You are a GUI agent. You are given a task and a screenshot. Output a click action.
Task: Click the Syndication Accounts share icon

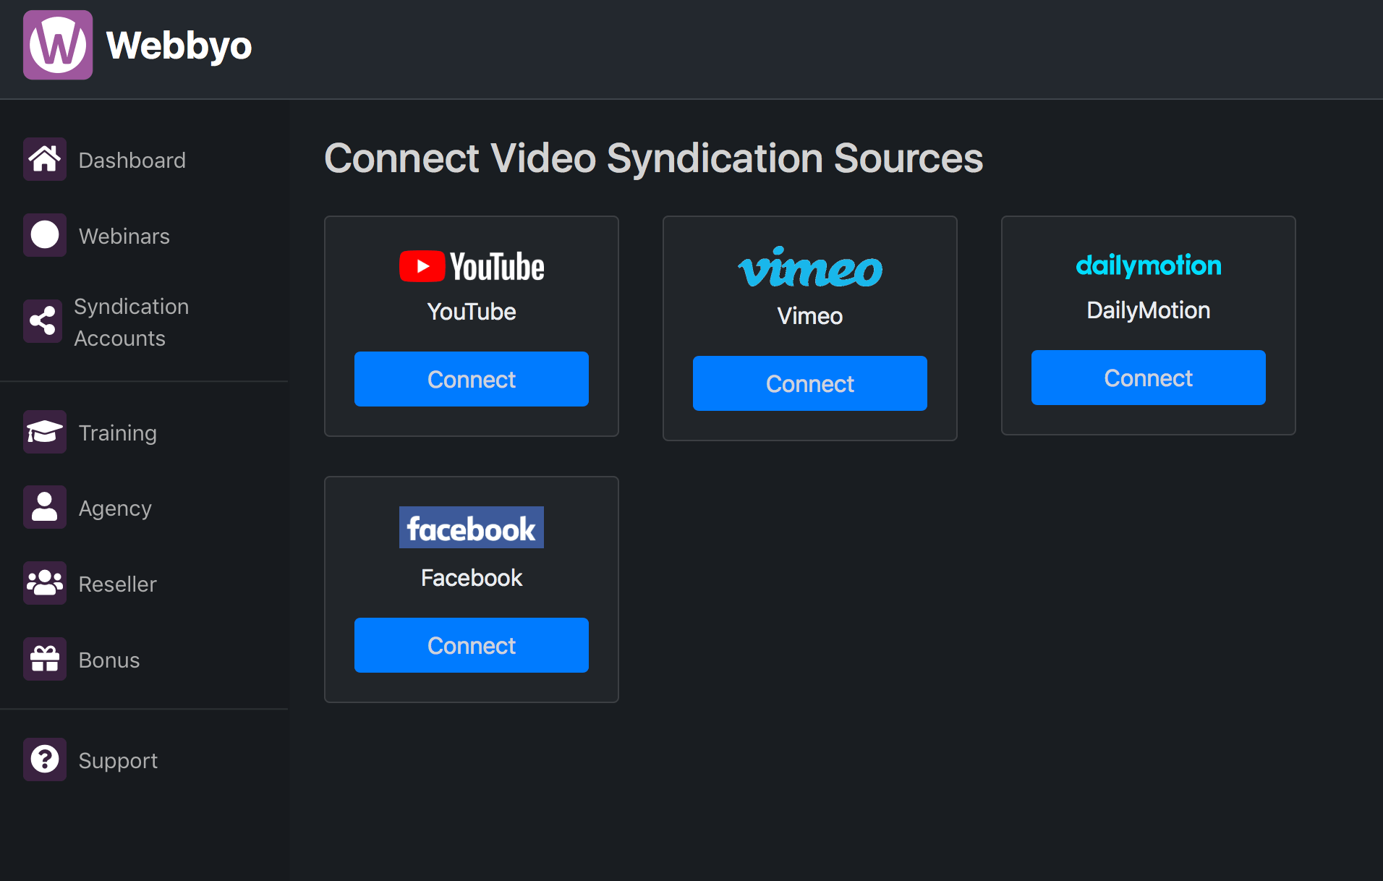43,321
